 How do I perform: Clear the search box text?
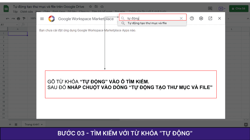pyautogui.click(x=181, y=18)
